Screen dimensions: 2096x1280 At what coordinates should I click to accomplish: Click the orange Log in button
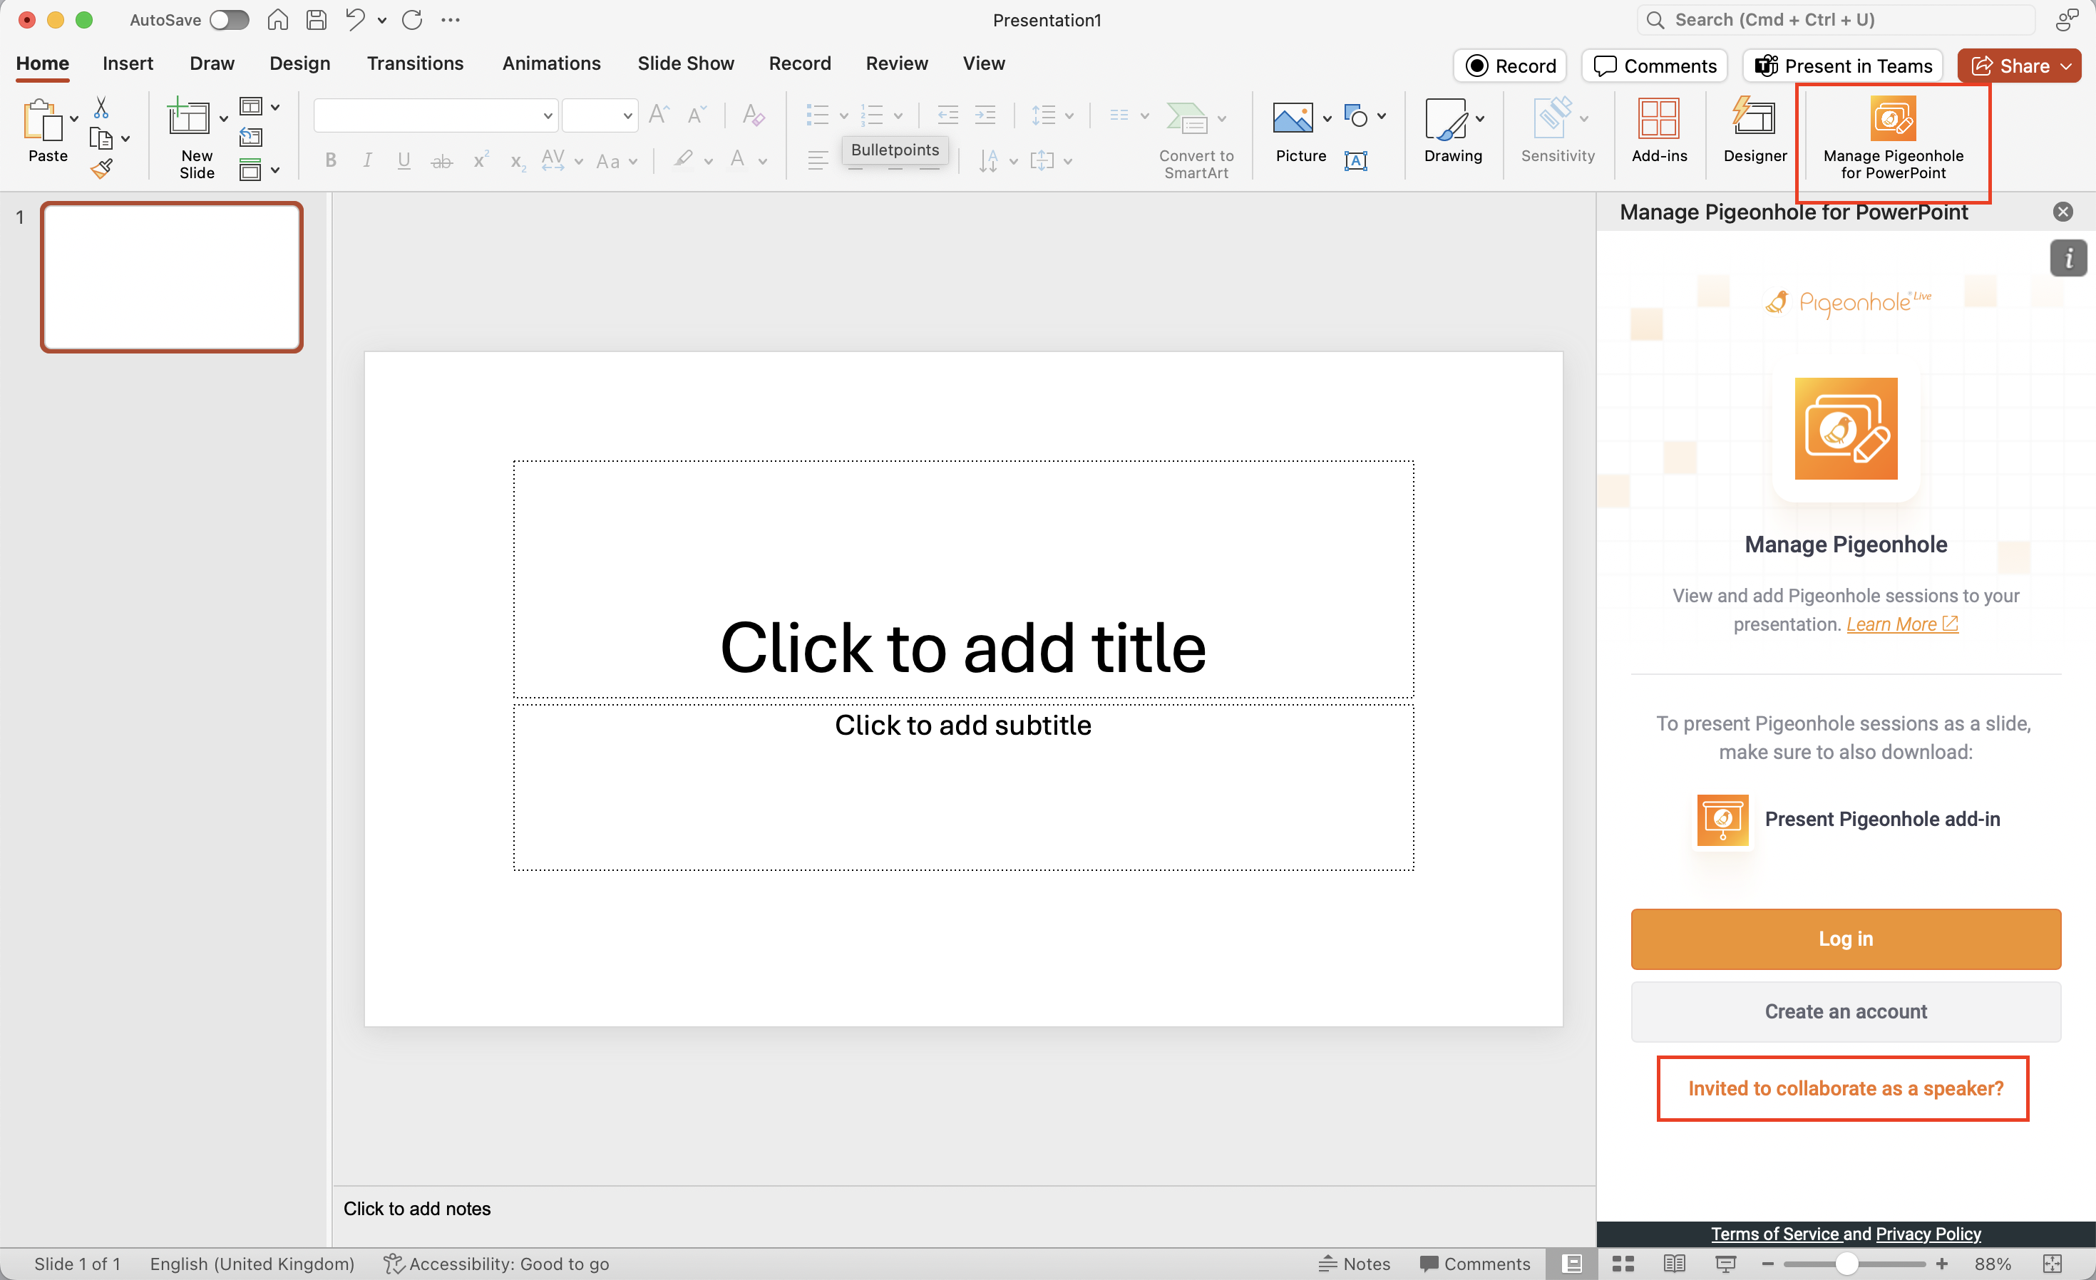(1845, 938)
